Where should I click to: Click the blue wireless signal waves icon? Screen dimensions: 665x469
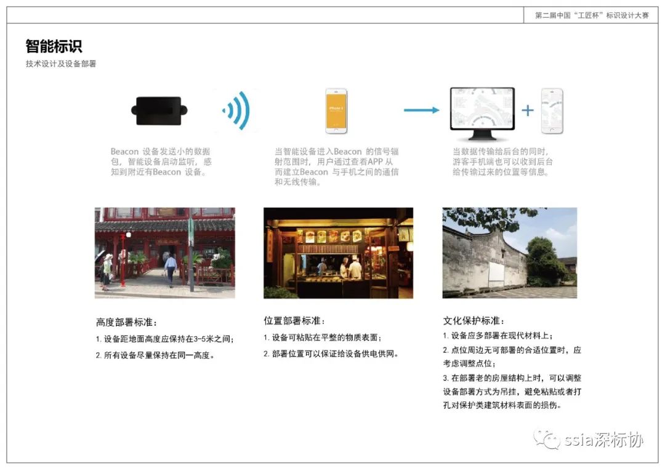click(236, 111)
